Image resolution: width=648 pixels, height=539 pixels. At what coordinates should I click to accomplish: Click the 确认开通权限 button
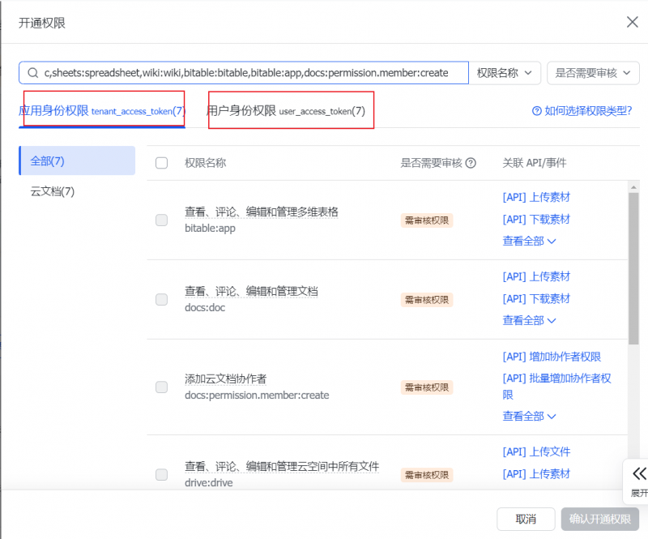[x=599, y=520]
